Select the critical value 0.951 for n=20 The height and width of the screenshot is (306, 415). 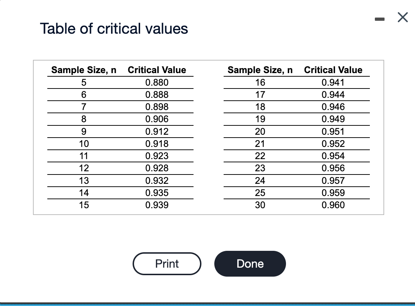coord(333,132)
